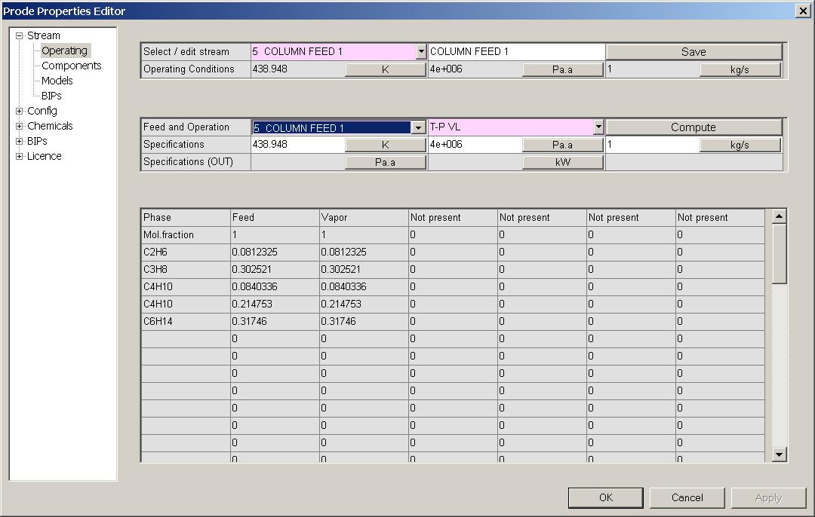Screen dimensions: 815x517
Task: Click the Compute button
Action: click(694, 127)
